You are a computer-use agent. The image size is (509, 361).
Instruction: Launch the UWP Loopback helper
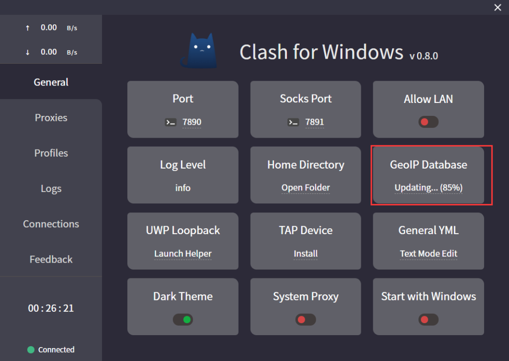tap(183, 253)
